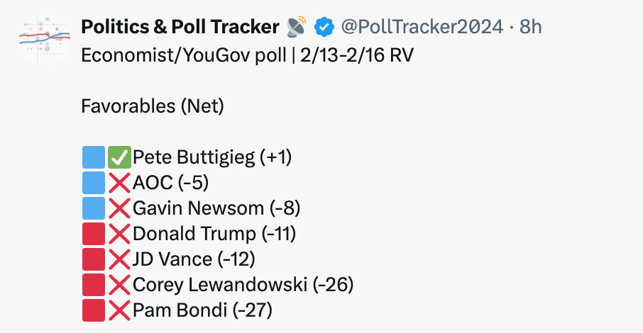
Task: Click the Favorables (Net) heading text
Action: [x=153, y=106]
